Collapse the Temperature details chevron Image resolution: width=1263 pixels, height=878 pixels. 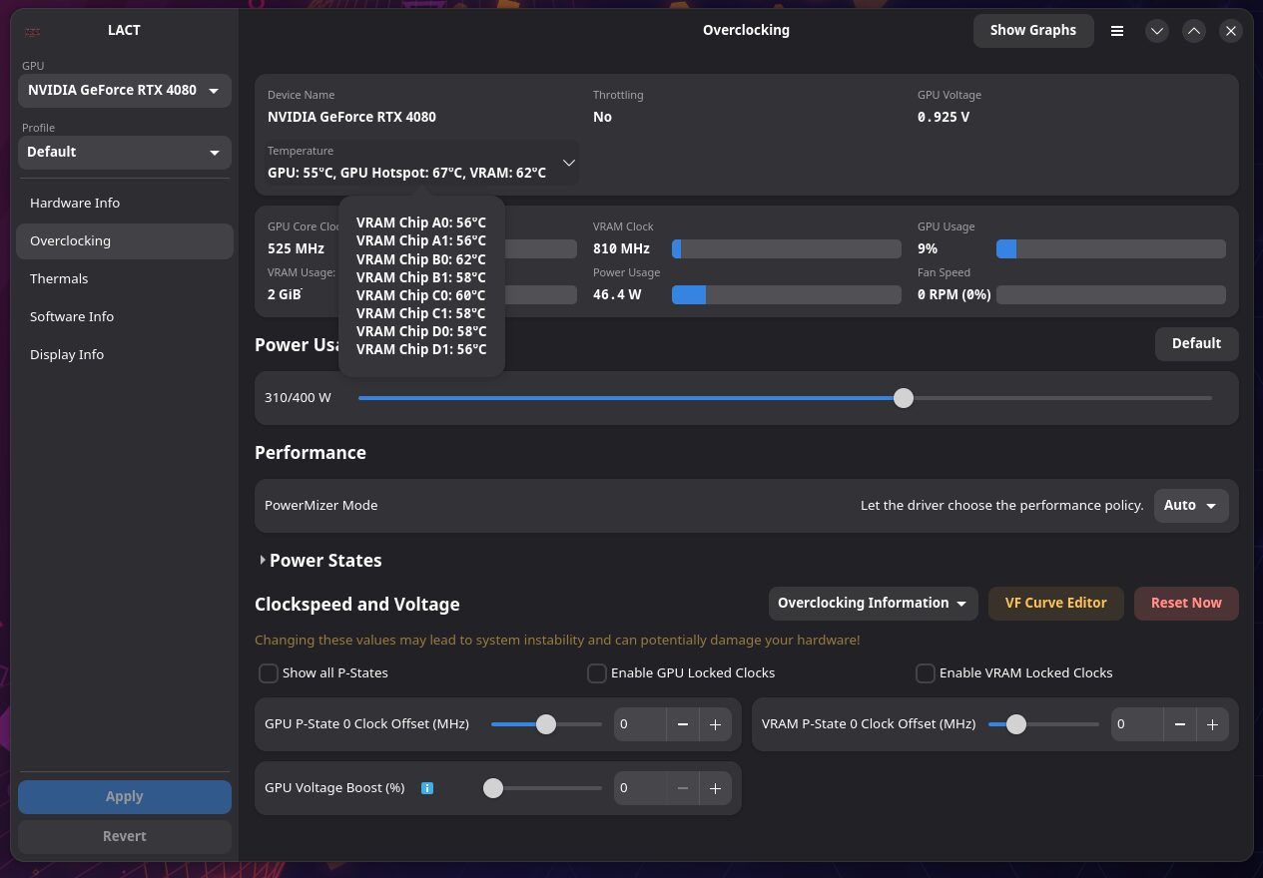[568, 163]
